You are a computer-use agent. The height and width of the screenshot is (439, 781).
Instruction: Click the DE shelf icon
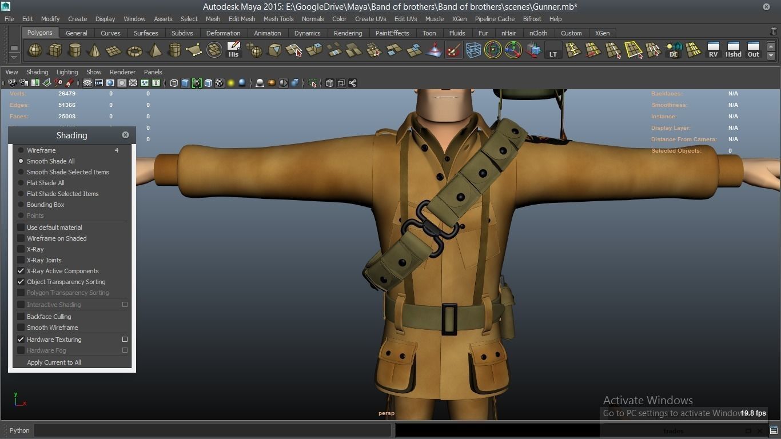pos(673,50)
